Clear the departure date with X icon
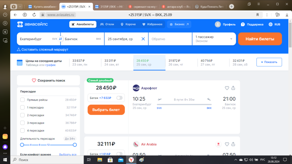Viewport: 292px width, 164px height. (143, 39)
